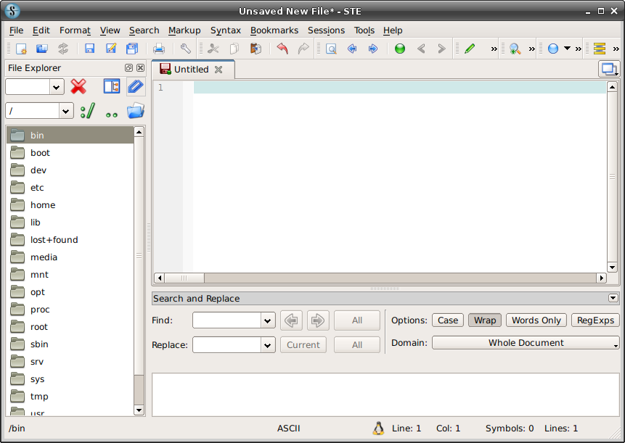Collapse the Search and Replace panel arrow

(613, 298)
